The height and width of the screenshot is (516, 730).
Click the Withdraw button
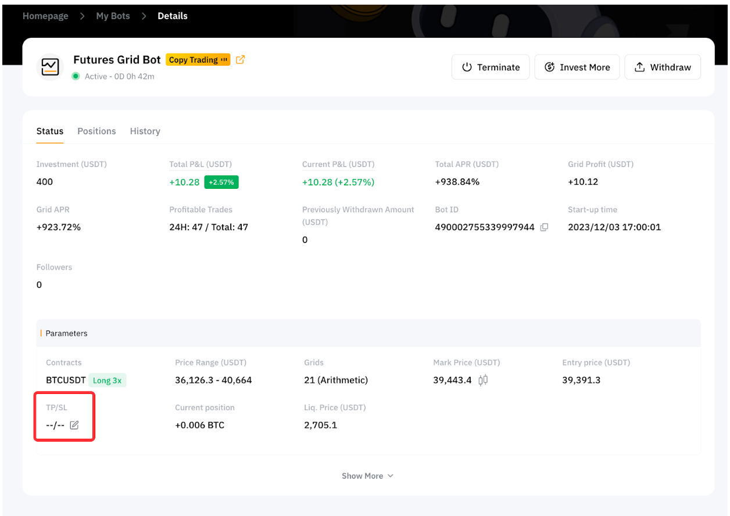point(662,67)
